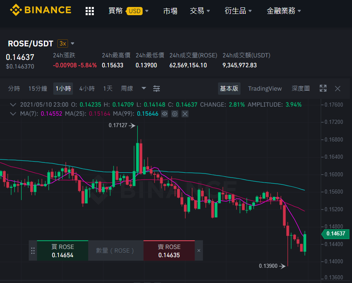The height and width of the screenshot is (283, 352).
Task: Click the 數量 (ROSE) quantity field
Action: point(116,251)
